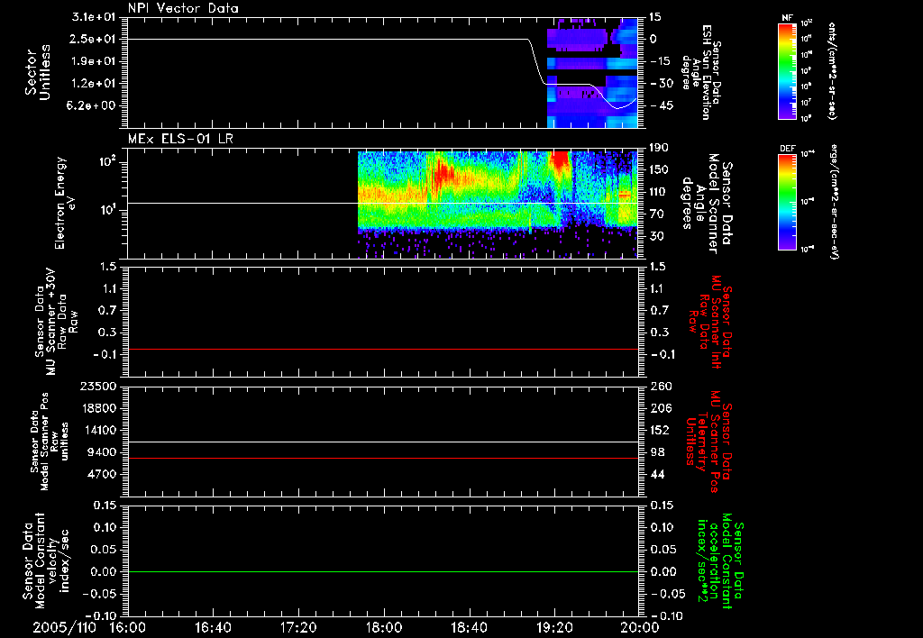Click the 206 telemetry axis value
Screen dimensions: 923x638
point(661,408)
